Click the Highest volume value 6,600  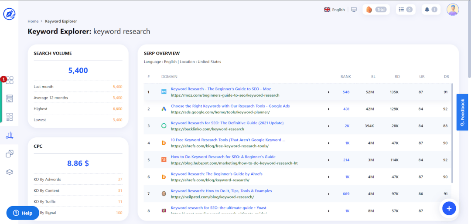pos(117,109)
